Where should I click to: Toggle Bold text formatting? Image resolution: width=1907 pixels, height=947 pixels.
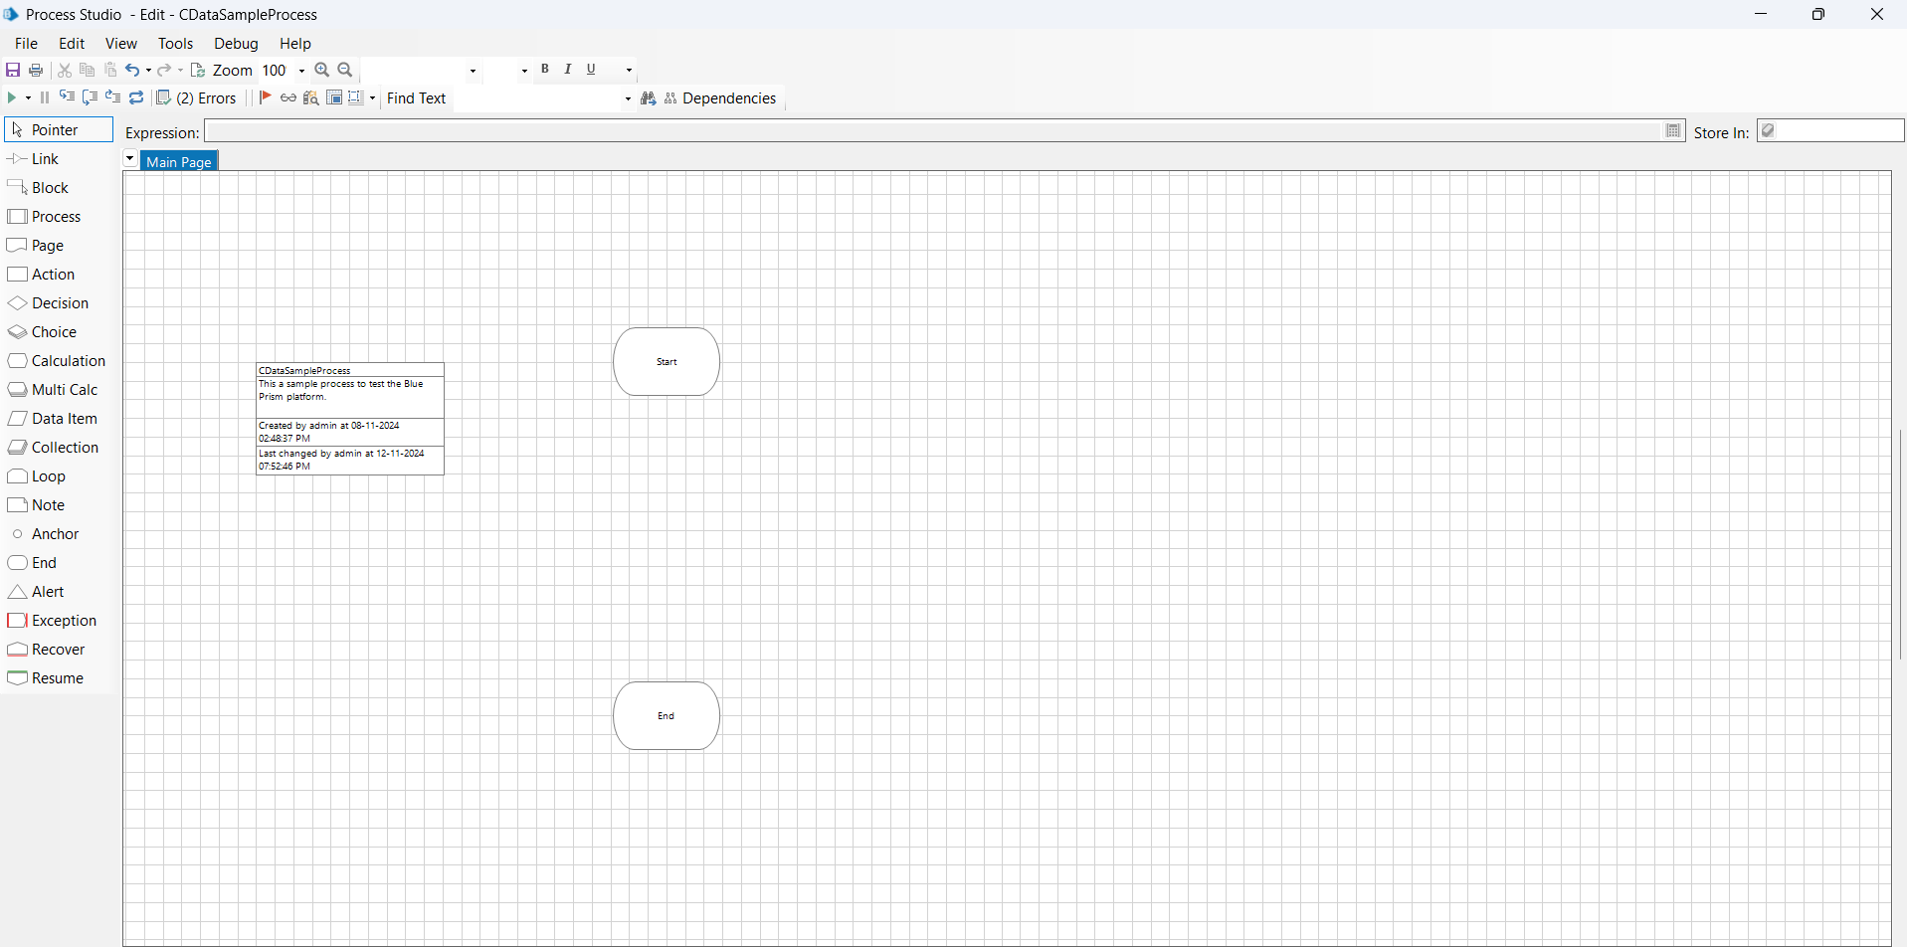(545, 69)
